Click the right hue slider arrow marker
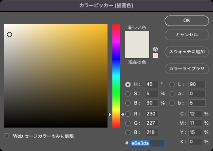Screen dimensions: 213x151 (122, 115)
